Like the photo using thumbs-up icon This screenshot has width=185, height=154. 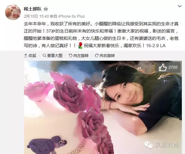(x=163, y=67)
